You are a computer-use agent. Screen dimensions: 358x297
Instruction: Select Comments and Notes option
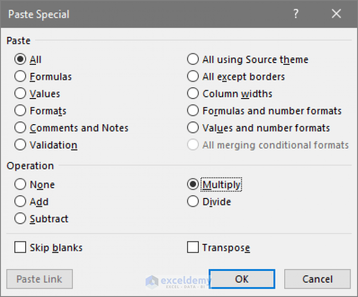pos(20,128)
